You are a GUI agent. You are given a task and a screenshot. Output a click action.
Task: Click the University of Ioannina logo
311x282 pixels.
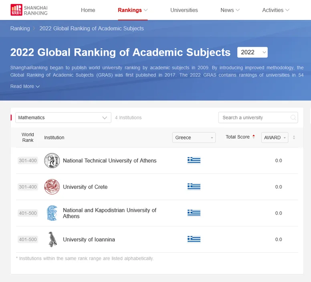point(52,240)
